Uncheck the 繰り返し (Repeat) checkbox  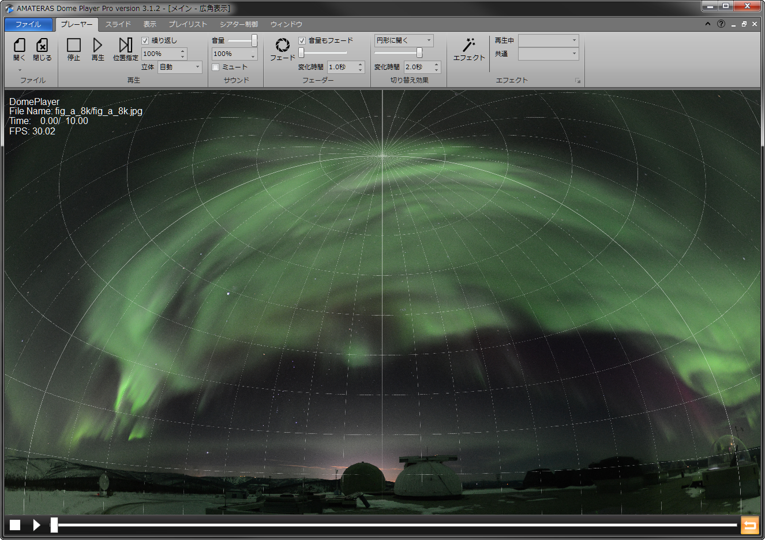pos(145,40)
